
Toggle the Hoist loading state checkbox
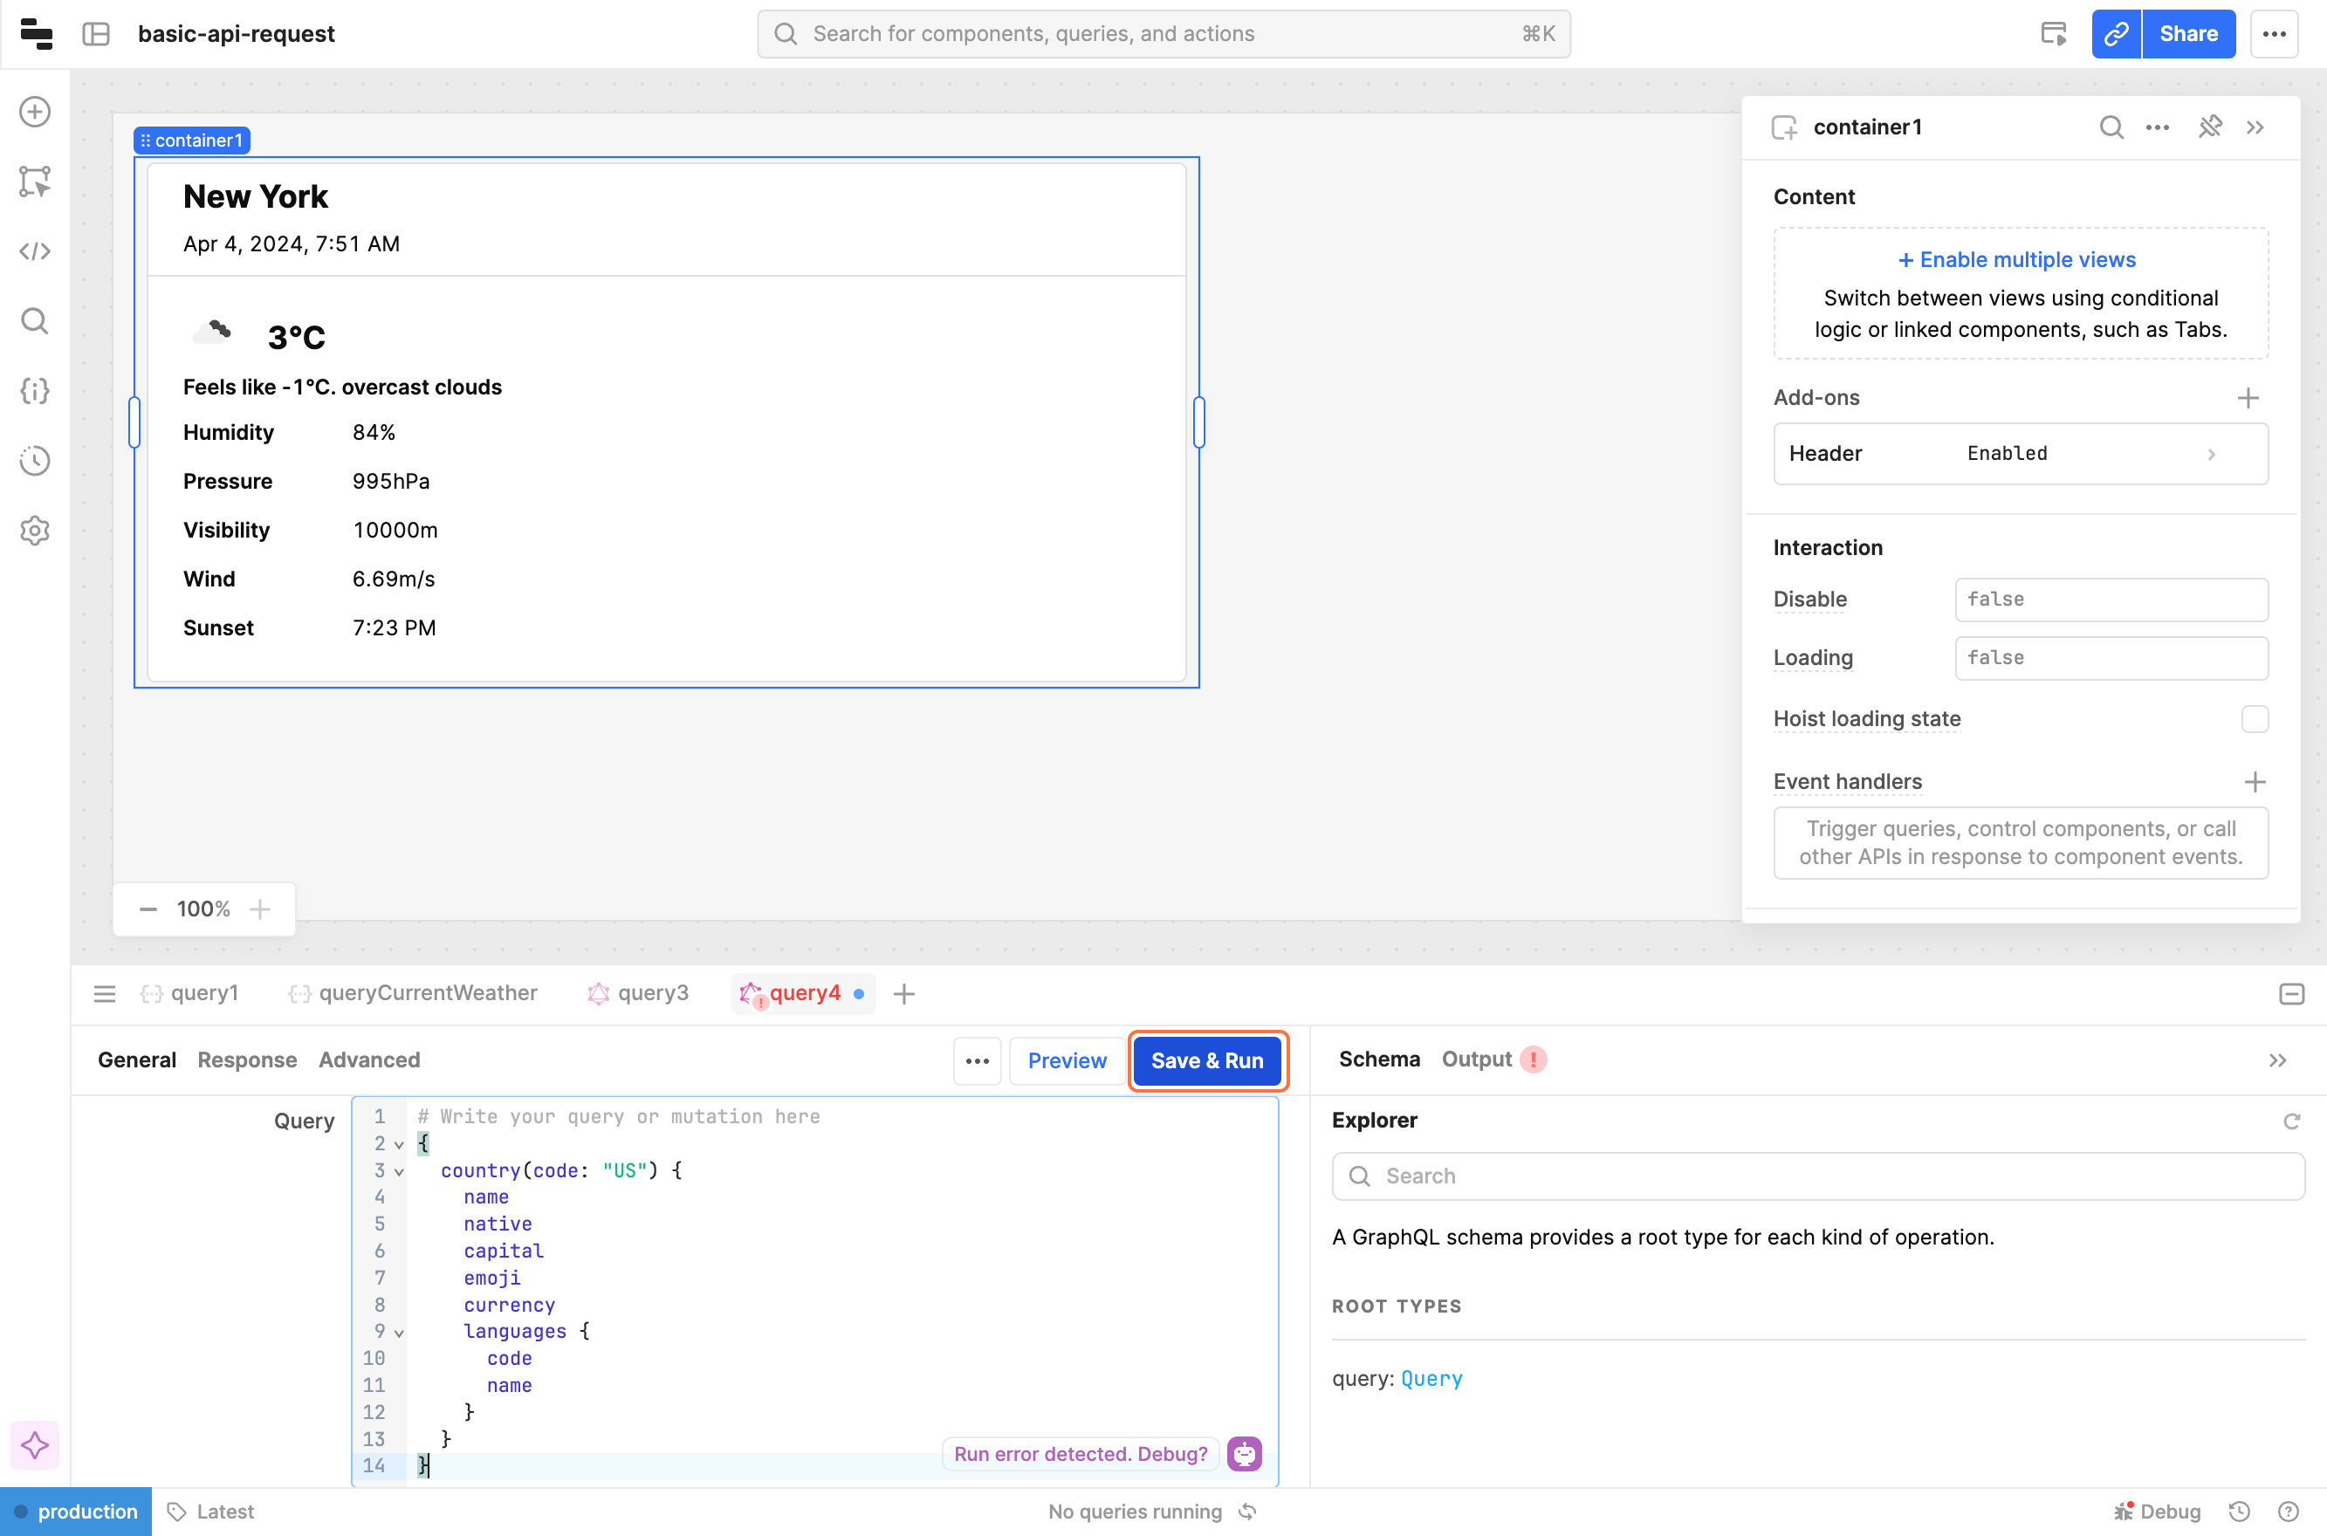2255,719
